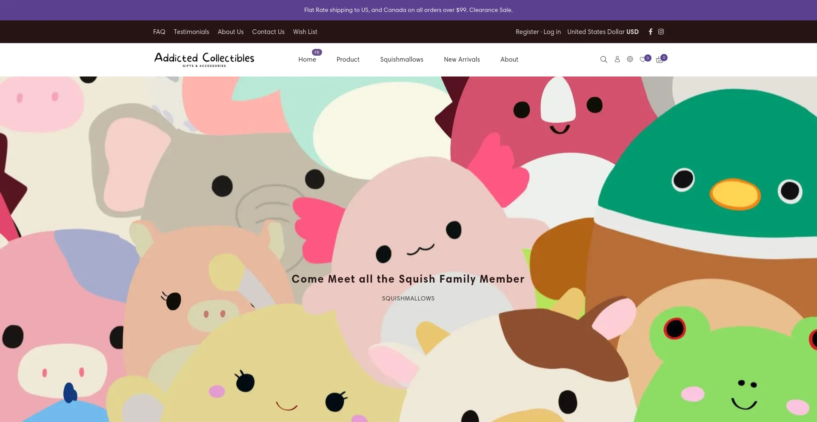Open the About menu item
This screenshot has width=817, height=422.
coord(509,59)
